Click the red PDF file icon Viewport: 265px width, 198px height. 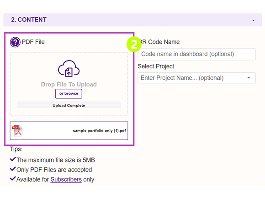(x=17, y=131)
